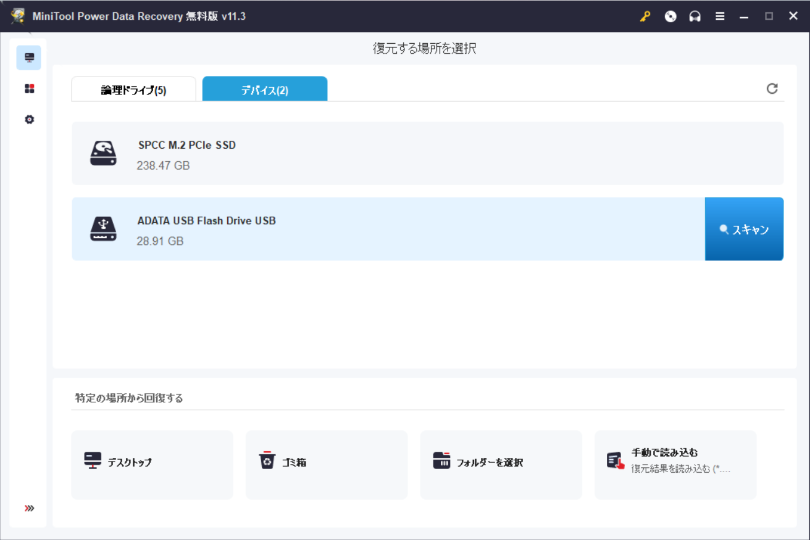The width and height of the screenshot is (810, 540).
Task: Open the hamburger menu in title bar
Action: coord(720,17)
